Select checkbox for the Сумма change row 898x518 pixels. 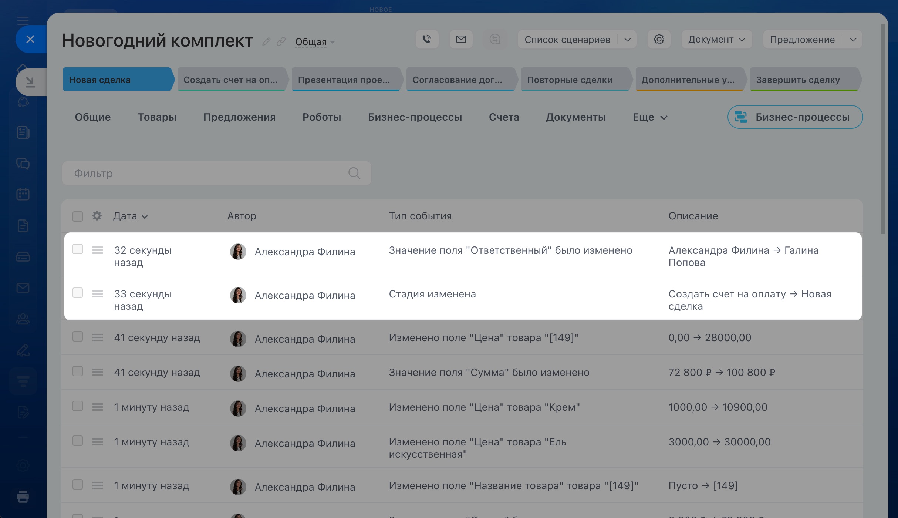click(78, 371)
